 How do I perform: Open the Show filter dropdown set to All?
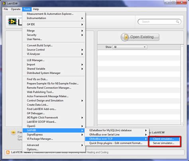pos(130,47)
